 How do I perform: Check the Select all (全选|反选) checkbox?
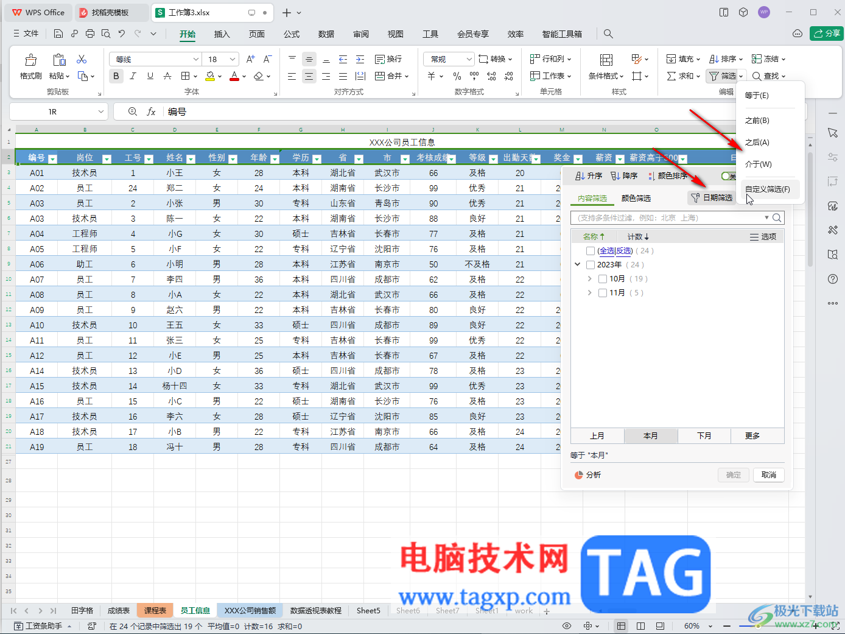point(590,251)
